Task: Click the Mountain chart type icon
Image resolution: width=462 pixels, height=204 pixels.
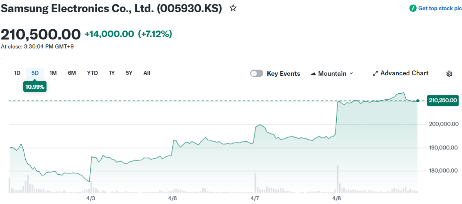Action: tap(313, 73)
